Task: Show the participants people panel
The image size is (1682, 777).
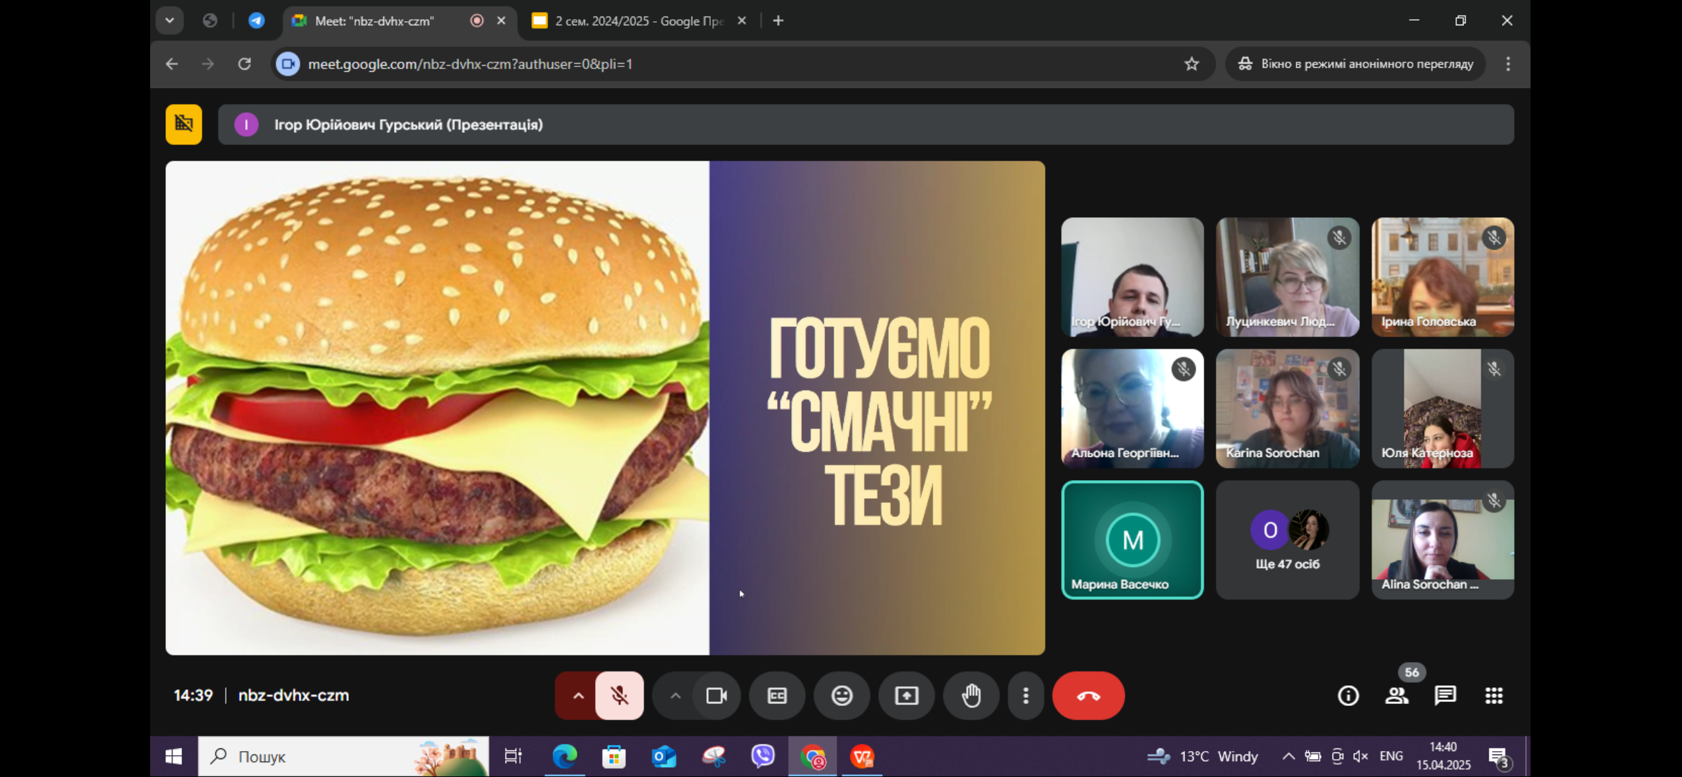Action: [1396, 695]
